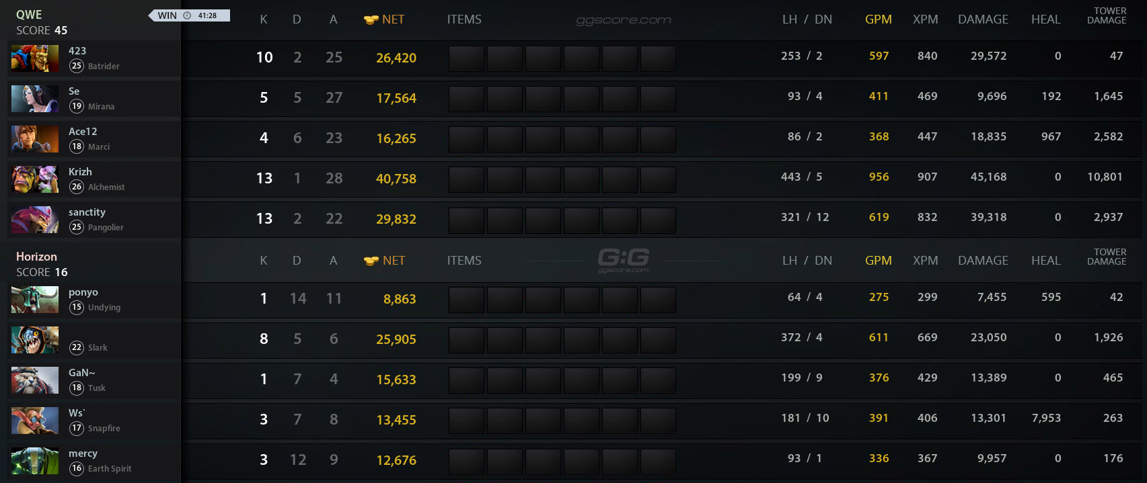
Task: Select the QWE team name
Action: pyautogui.click(x=30, y=13)
